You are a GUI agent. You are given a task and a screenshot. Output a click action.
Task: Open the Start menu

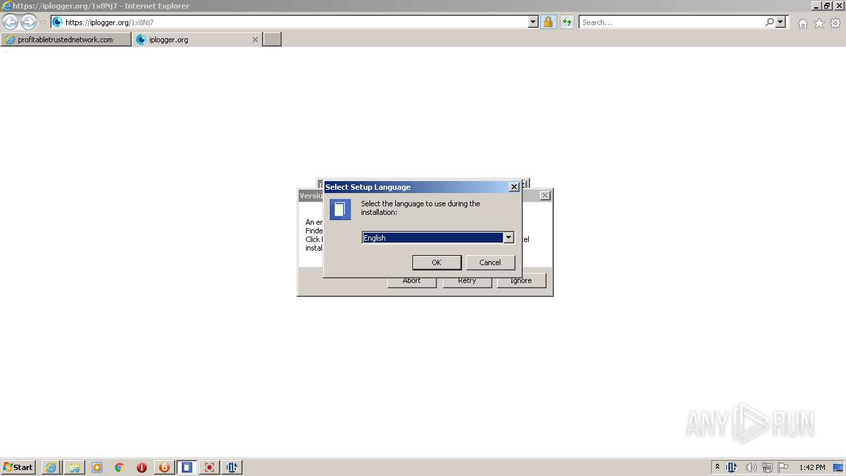point(19,467)
